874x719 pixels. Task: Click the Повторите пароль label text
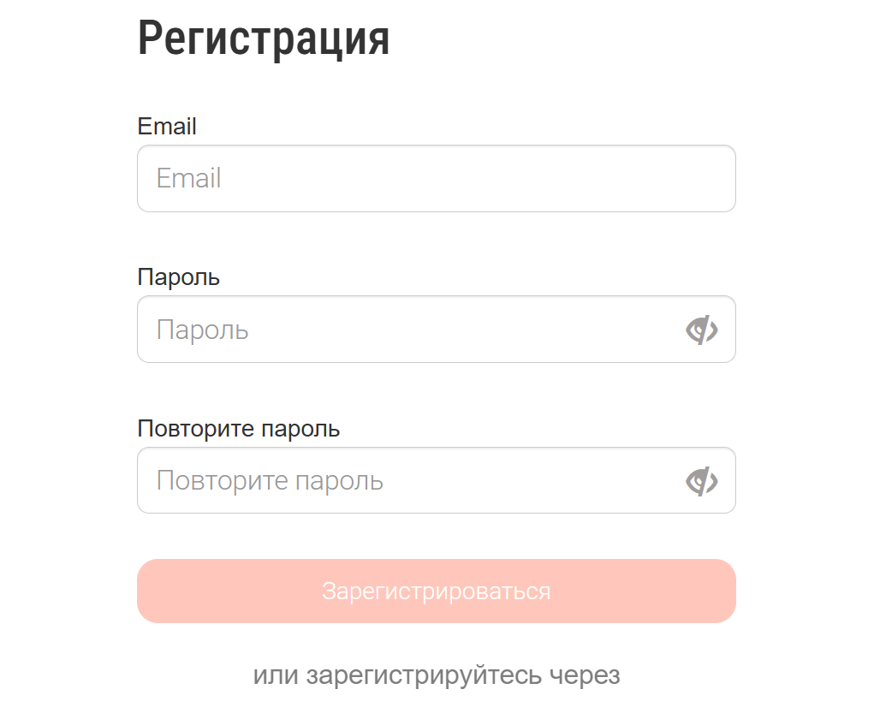(238, 429)
